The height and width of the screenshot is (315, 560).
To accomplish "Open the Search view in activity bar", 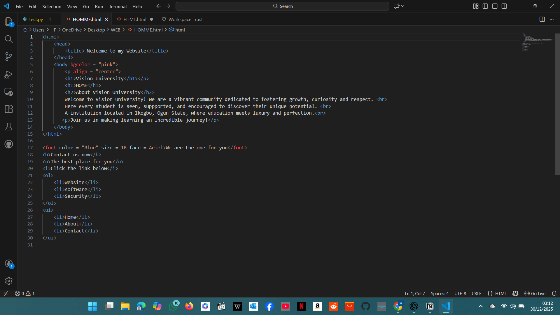I will [9, 39].
